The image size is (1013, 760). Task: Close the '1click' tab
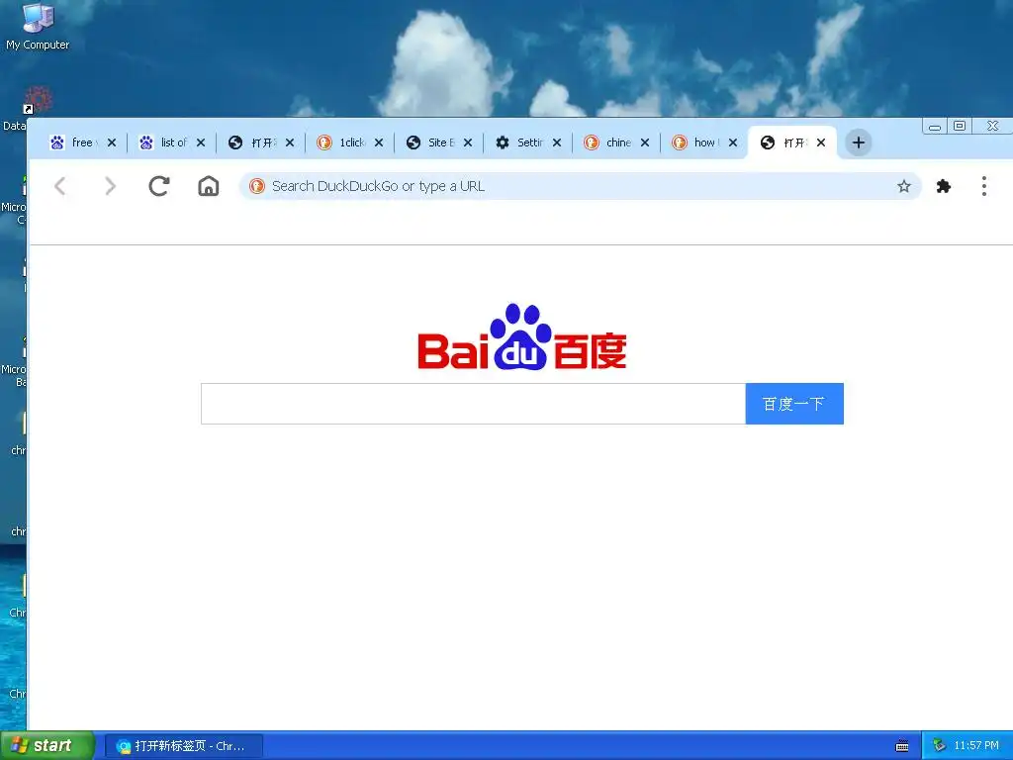point(379,142)
